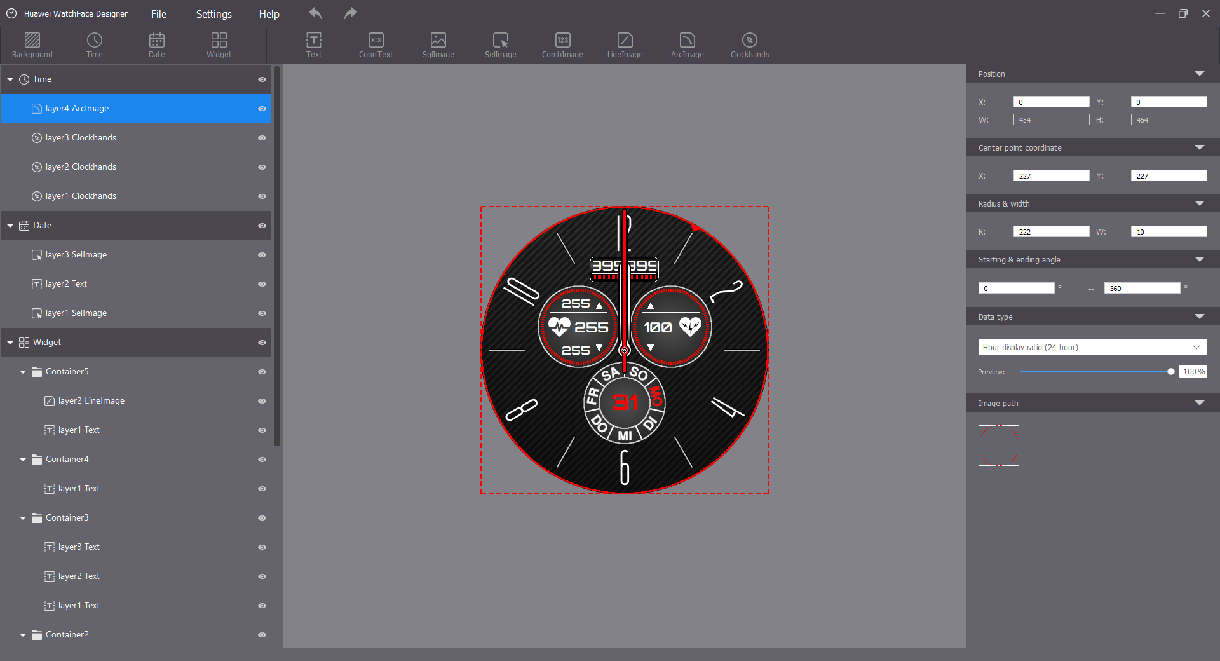Click the layer1 Clockhands layer icon
This screenshot has width=1220, height=661.
(x=37, y=196)
